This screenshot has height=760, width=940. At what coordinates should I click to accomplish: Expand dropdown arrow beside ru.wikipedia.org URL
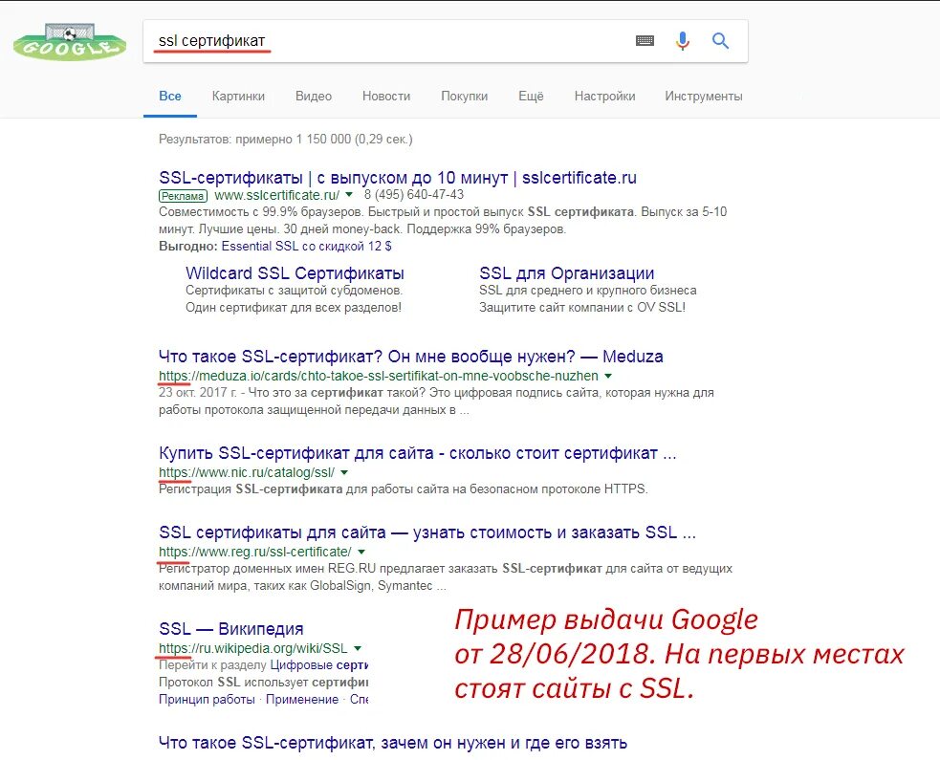[358, 648]
